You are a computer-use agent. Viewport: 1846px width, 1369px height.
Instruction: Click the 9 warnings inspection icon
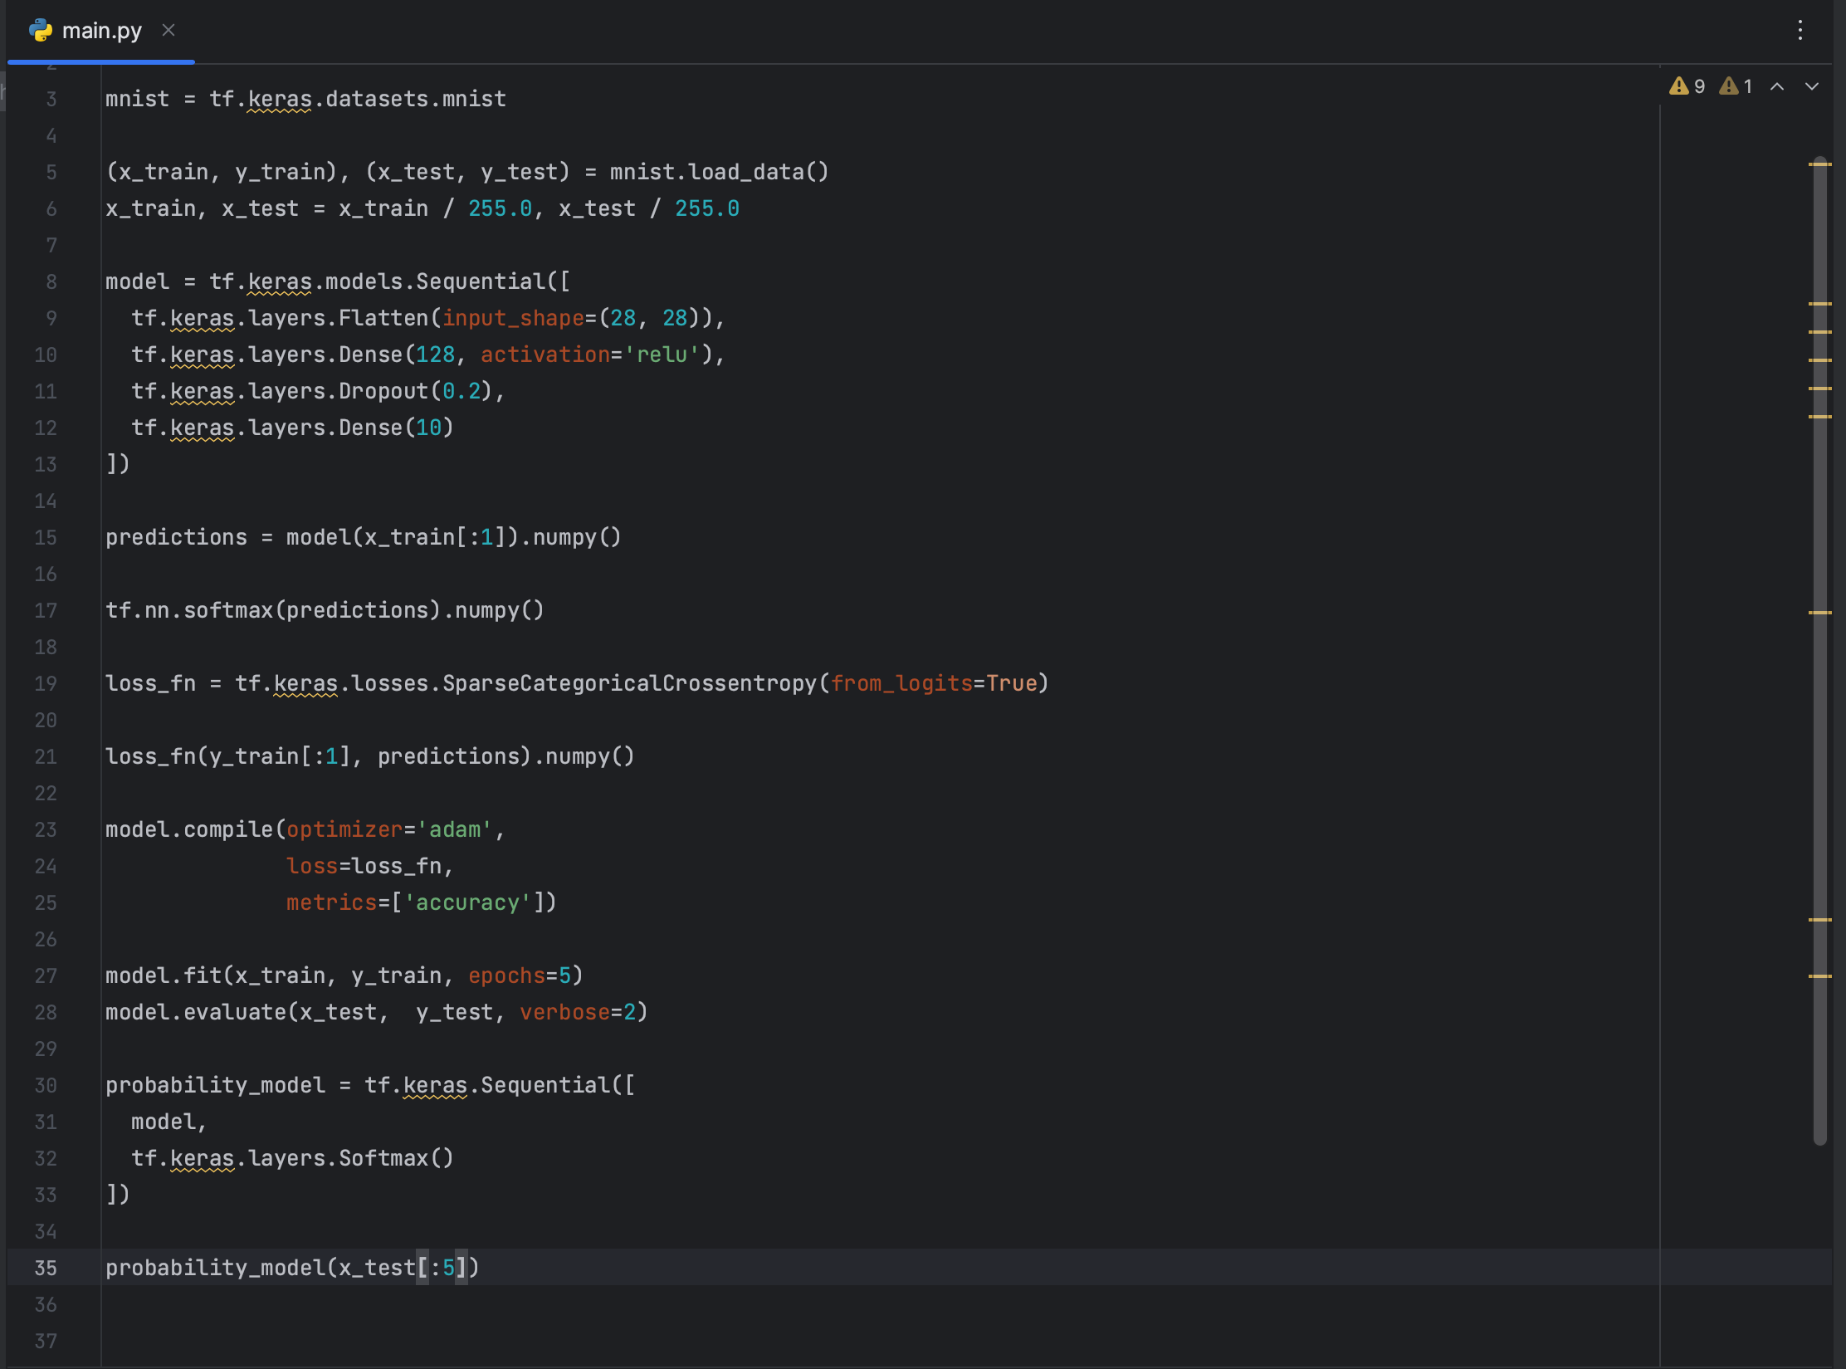1687,86
